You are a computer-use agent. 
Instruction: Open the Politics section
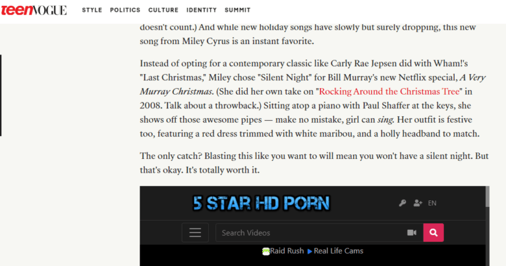pos(125,10)
